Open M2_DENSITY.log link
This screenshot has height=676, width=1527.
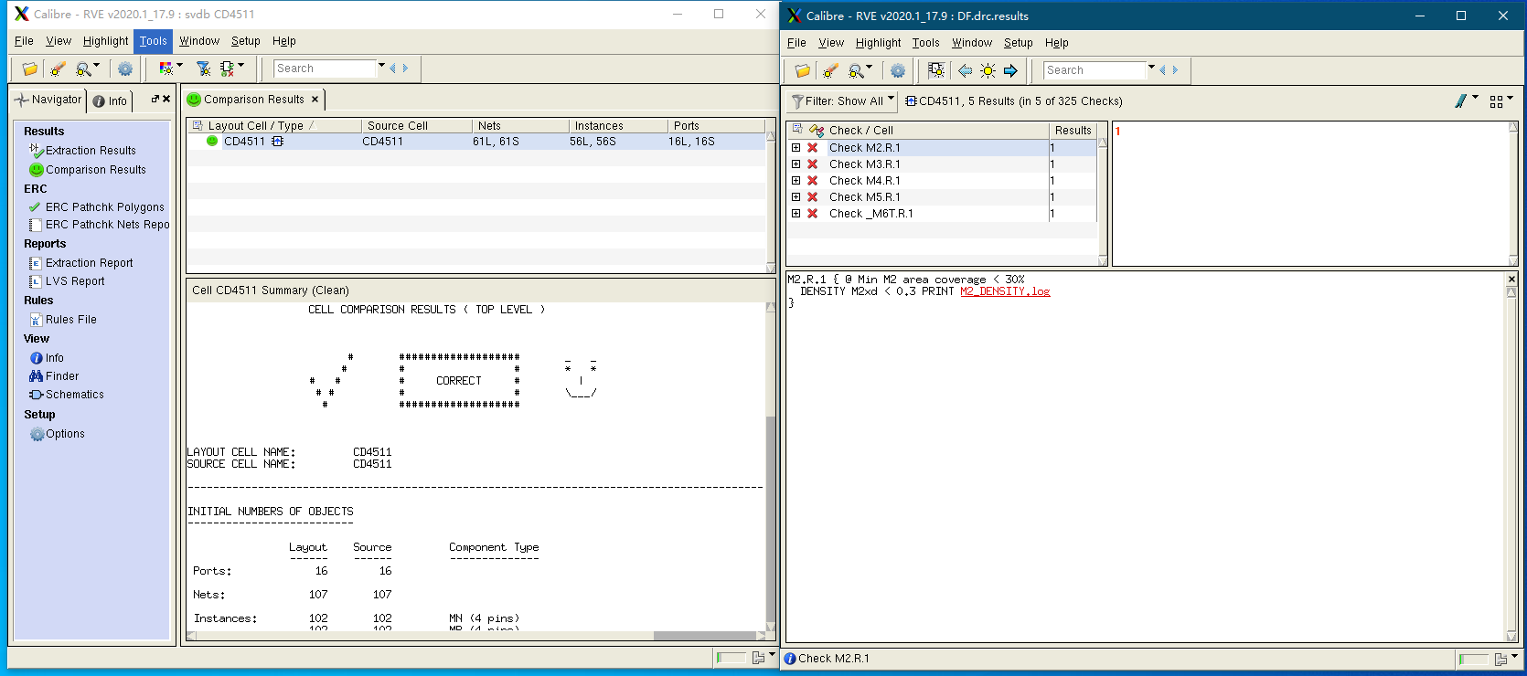(x=1005, y=291)
